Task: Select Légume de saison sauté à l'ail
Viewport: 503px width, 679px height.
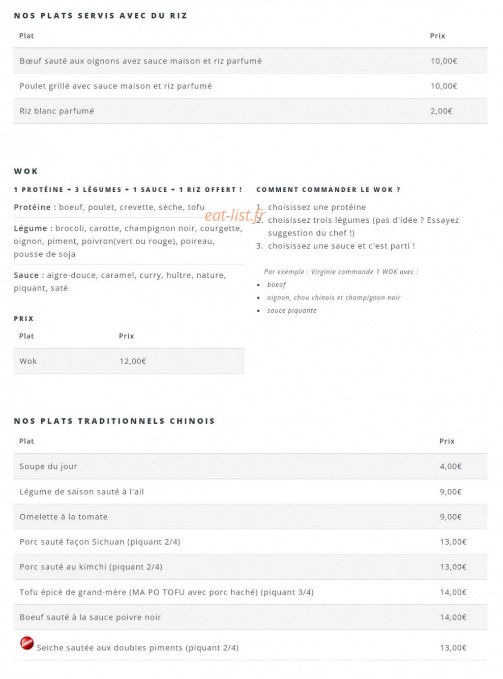Action: (x=82, y=492)
